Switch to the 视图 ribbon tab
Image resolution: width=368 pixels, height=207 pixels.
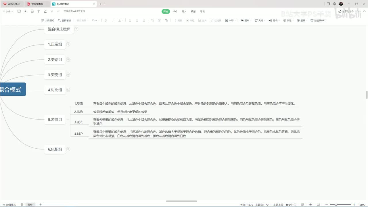click(x=193, y=11)
